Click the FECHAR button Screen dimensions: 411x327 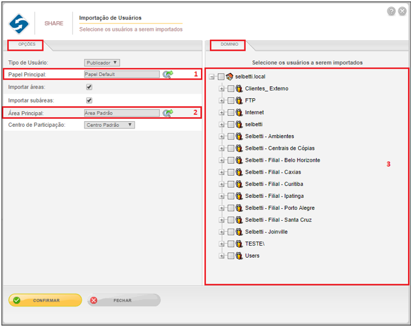pyautogui.click(x=124, y=300)
